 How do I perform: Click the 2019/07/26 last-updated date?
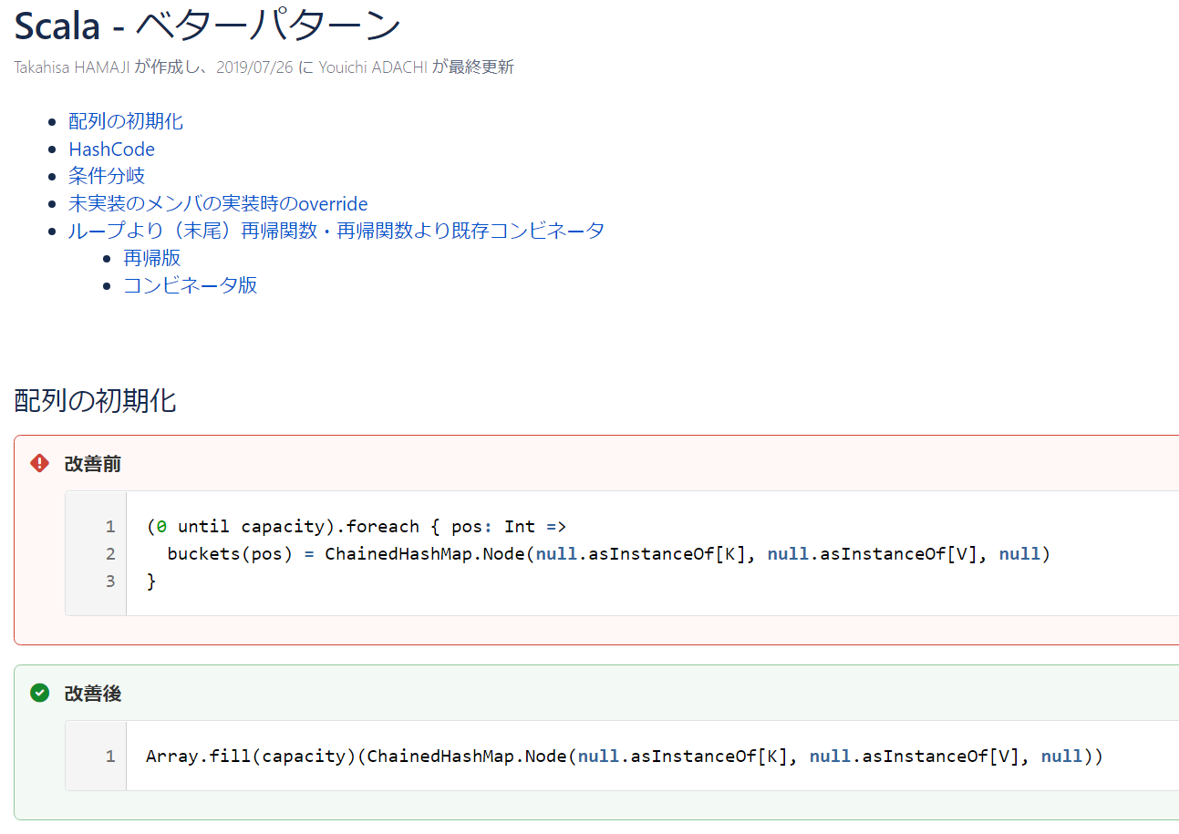click(x=254, y=67)
